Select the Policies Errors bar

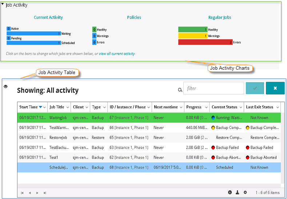coord(94,42)
